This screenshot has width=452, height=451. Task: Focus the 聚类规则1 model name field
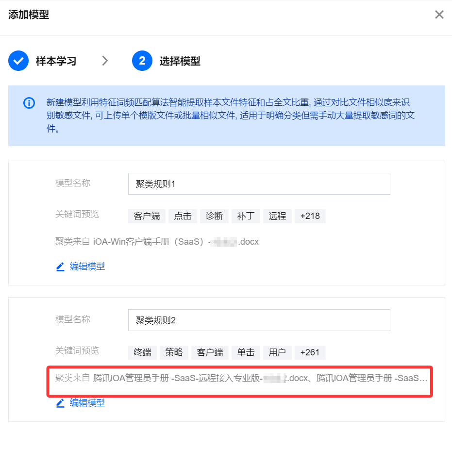click(259, 184)
